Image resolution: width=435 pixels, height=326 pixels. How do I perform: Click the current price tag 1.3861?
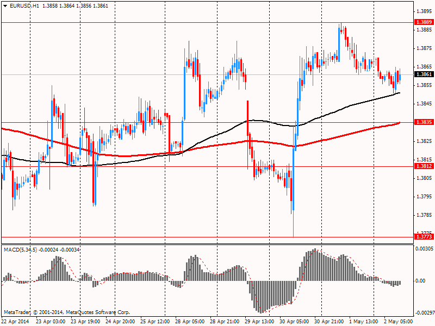pos(424,74)
